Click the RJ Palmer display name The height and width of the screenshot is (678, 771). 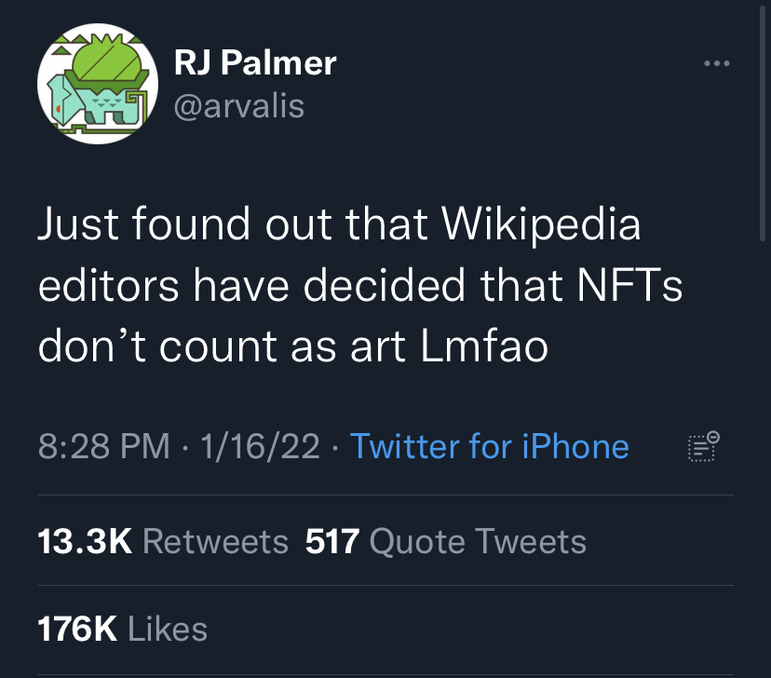255,63
